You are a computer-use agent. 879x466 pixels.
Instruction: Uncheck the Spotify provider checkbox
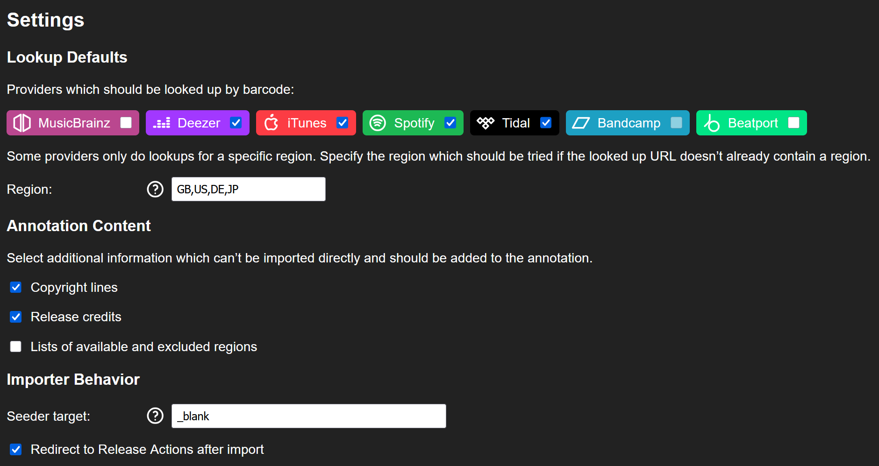(450, 122)
